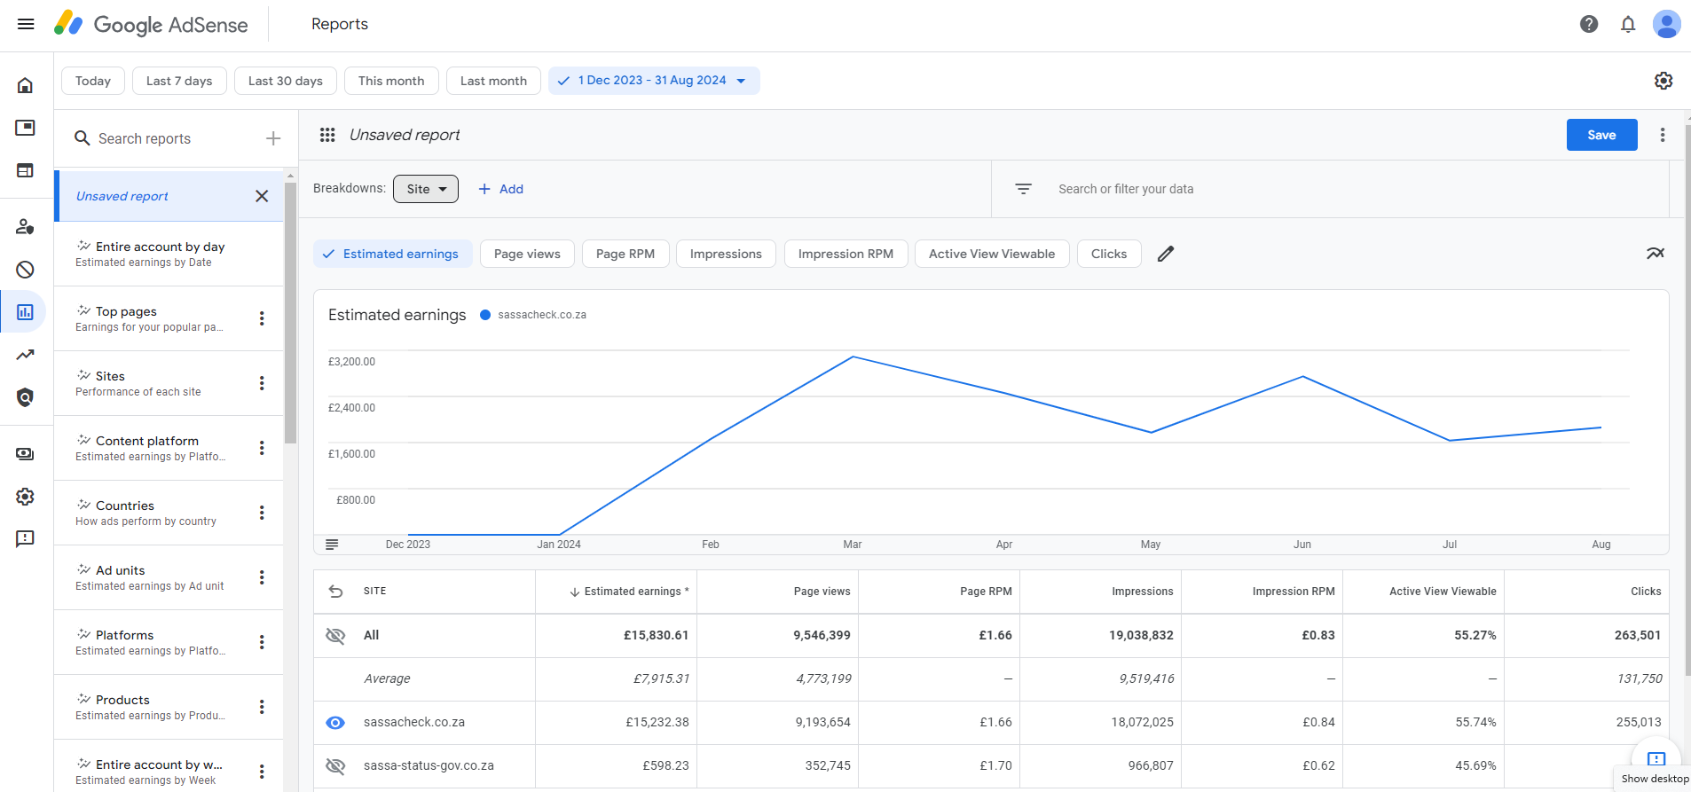Toggle visibility of the All row
The width and height of the screenshot is (1691, 792).
pos(335,636)
